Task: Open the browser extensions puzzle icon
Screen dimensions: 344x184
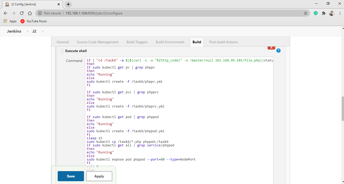Action: pos(324,13)
